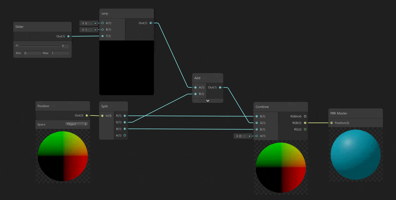
Task: Click the Lerp A(1) X value field
Action: tap(89, 23)
